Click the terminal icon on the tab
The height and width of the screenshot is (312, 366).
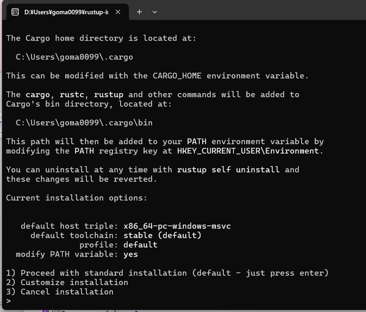15,12
